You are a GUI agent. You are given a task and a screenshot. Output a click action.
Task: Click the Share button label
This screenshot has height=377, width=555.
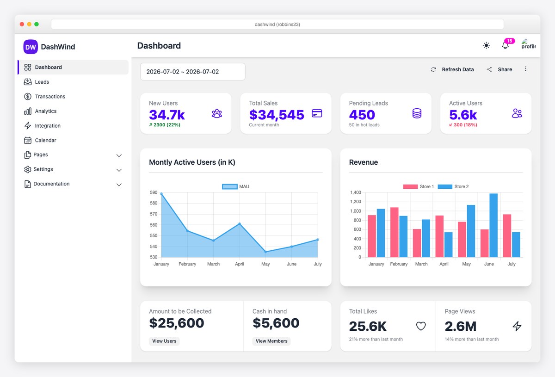[505, 69]
